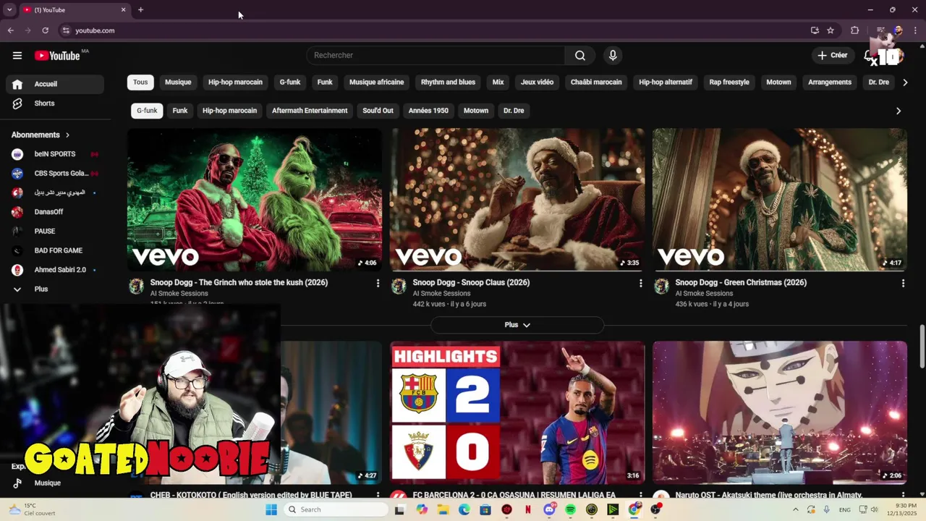Select the Tous filter chip
Viewport: 926px width, 521px height.
(140, 82)
